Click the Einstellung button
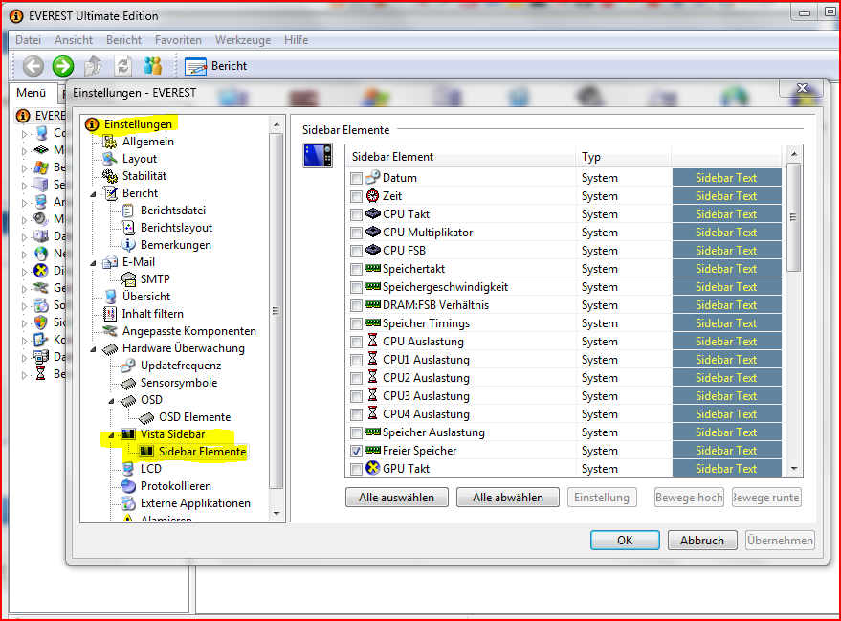 tap(602, 498)
